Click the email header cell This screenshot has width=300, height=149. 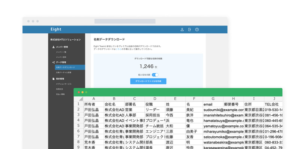pyautogui.click(x=213, y=104)
